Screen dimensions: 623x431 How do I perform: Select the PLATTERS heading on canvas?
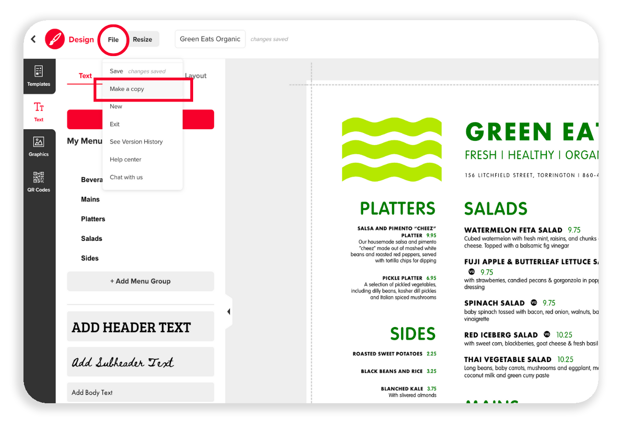pos(397,209)
